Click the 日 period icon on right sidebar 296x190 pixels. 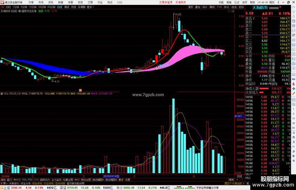click(x=293, y=133)
